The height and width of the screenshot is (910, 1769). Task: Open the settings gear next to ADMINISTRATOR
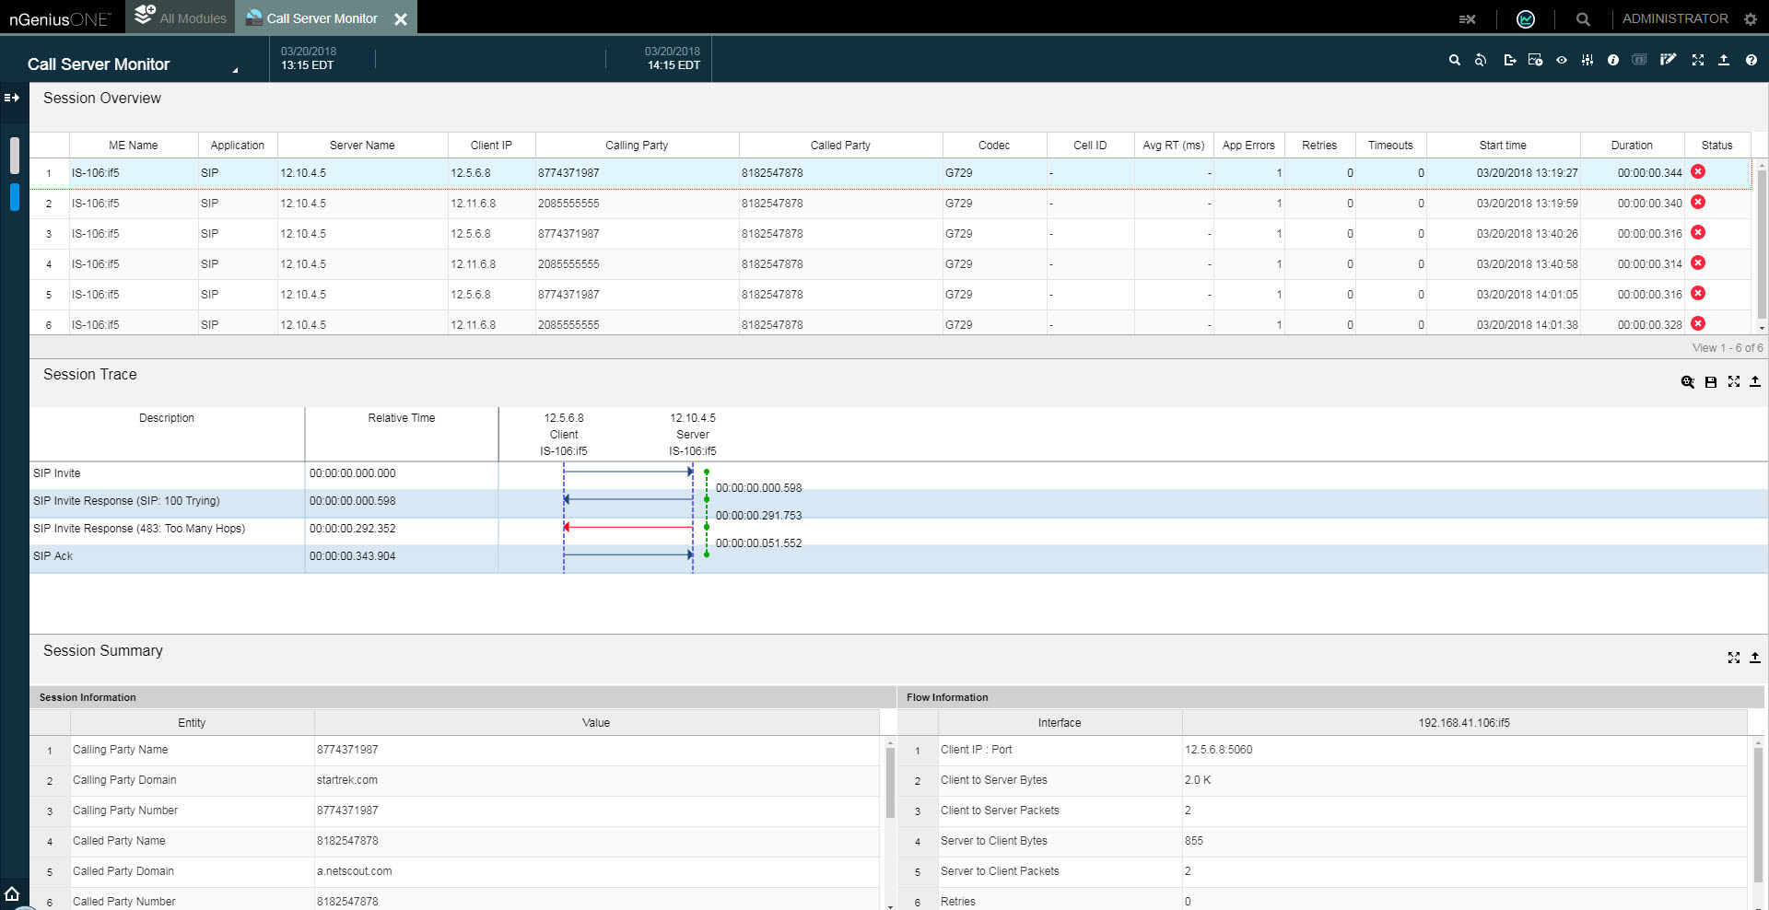(1751, 18)
